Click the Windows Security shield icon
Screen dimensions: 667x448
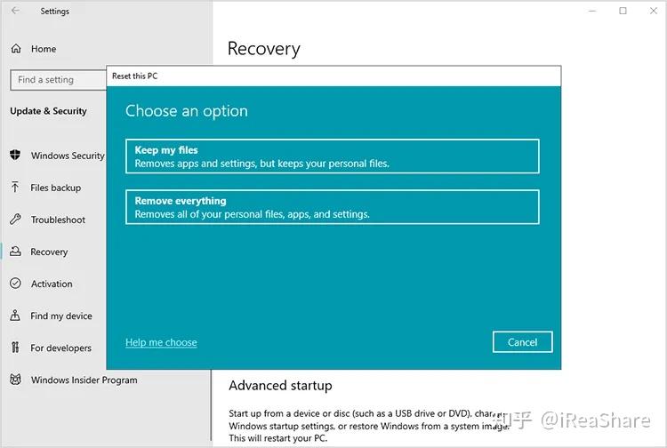point(15,155)
